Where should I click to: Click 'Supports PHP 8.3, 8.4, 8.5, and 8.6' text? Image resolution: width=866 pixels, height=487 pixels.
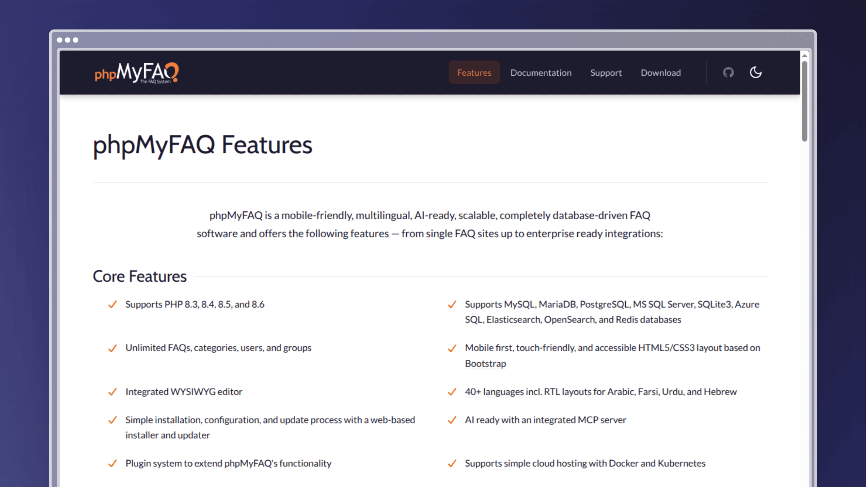click(195, 304)
